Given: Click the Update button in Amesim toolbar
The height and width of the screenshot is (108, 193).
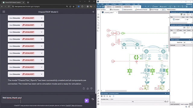Looking at the screenshot, I should click(x=155, y=7).
